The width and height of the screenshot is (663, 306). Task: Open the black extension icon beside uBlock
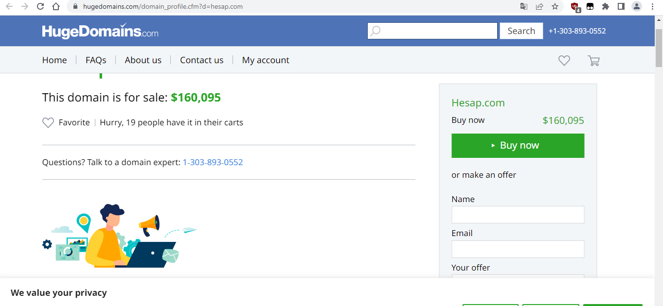point(590,7)
